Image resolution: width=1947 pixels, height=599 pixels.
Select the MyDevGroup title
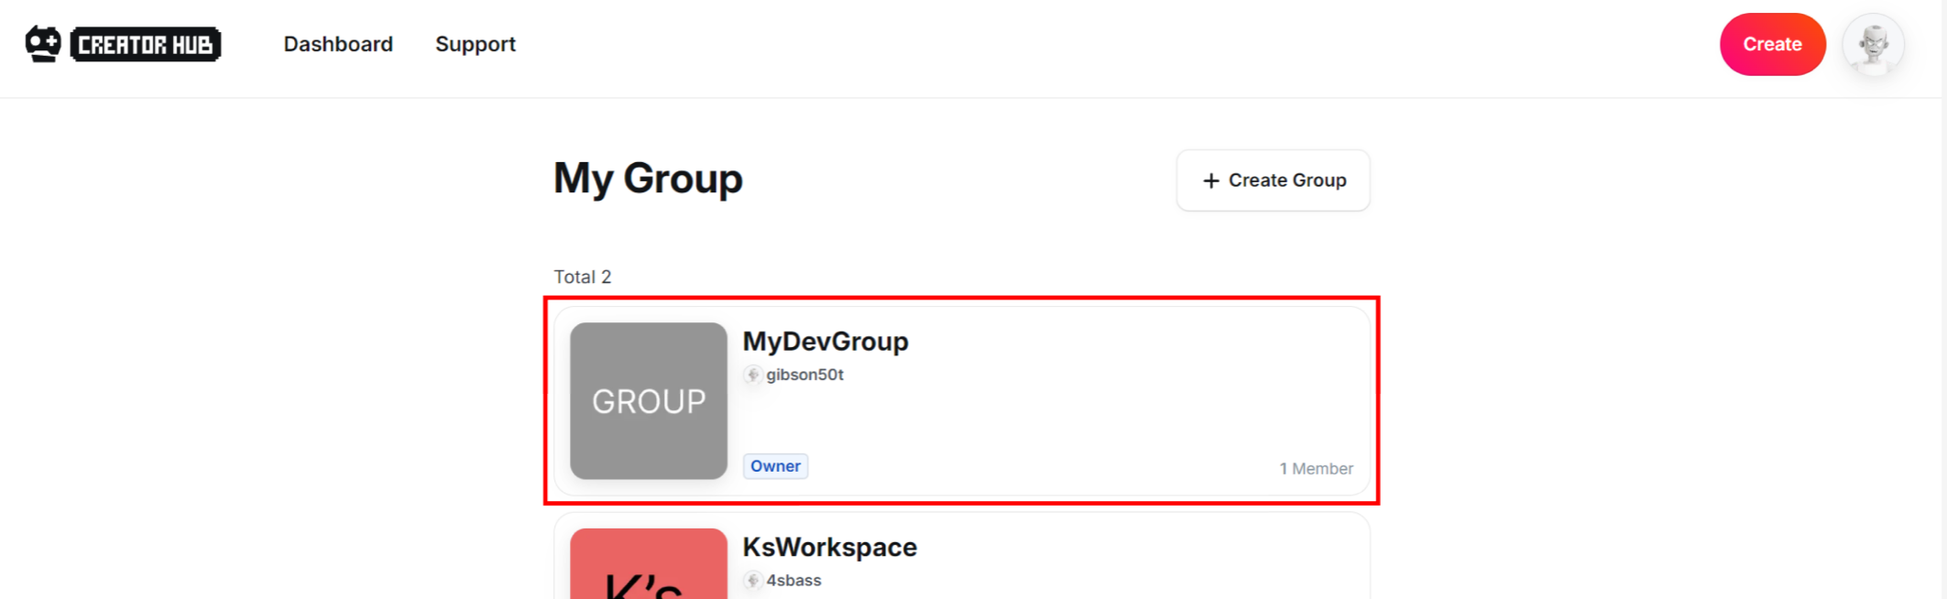click(825, 342)
